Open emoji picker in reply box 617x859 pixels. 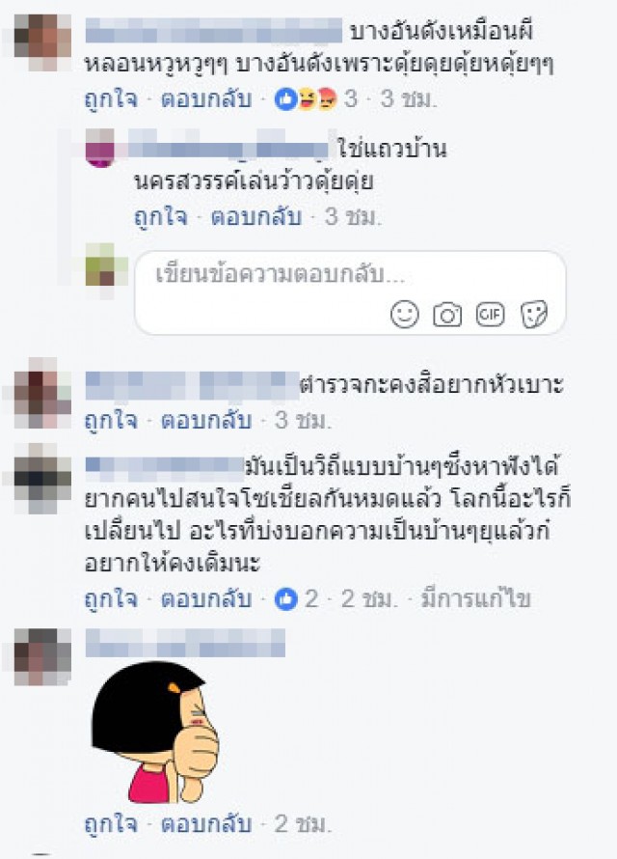point(405,315)
